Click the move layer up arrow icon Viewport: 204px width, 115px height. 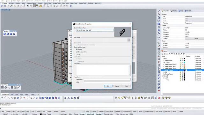(169, 54)
